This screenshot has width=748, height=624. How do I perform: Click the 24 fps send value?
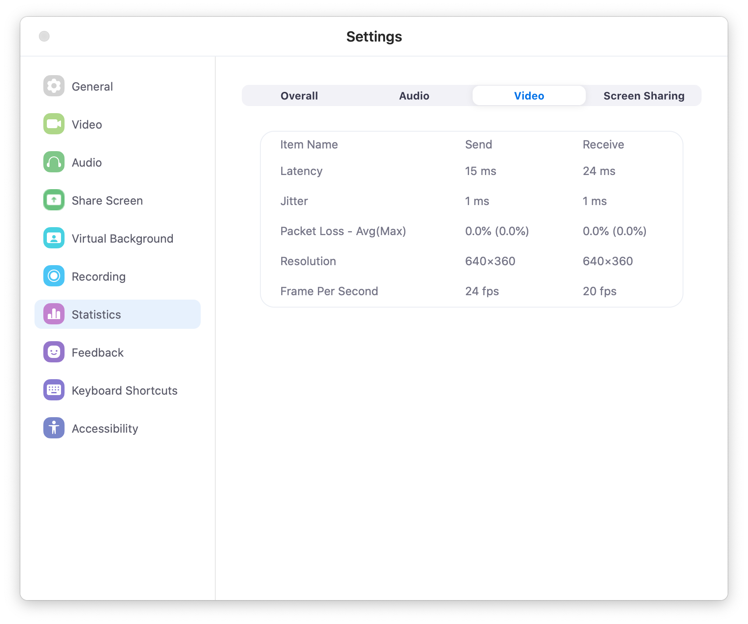pyautogui.click(x=482, y=291)
